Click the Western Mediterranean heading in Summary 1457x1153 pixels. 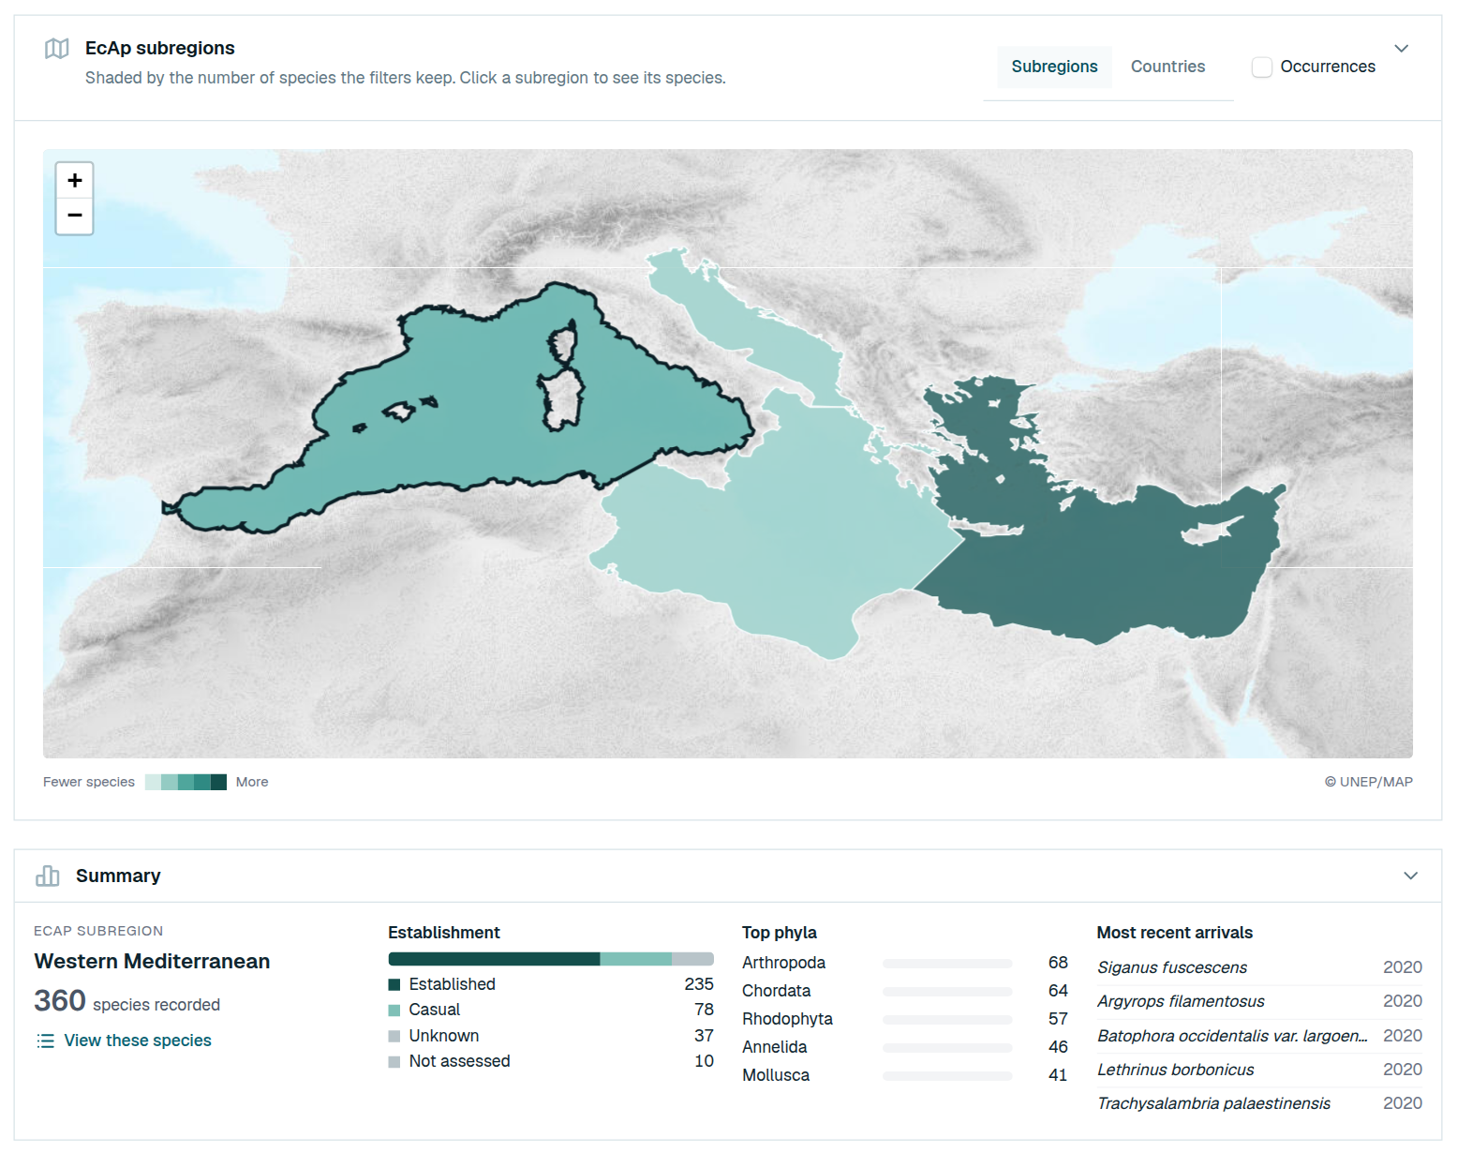[152, 961]
